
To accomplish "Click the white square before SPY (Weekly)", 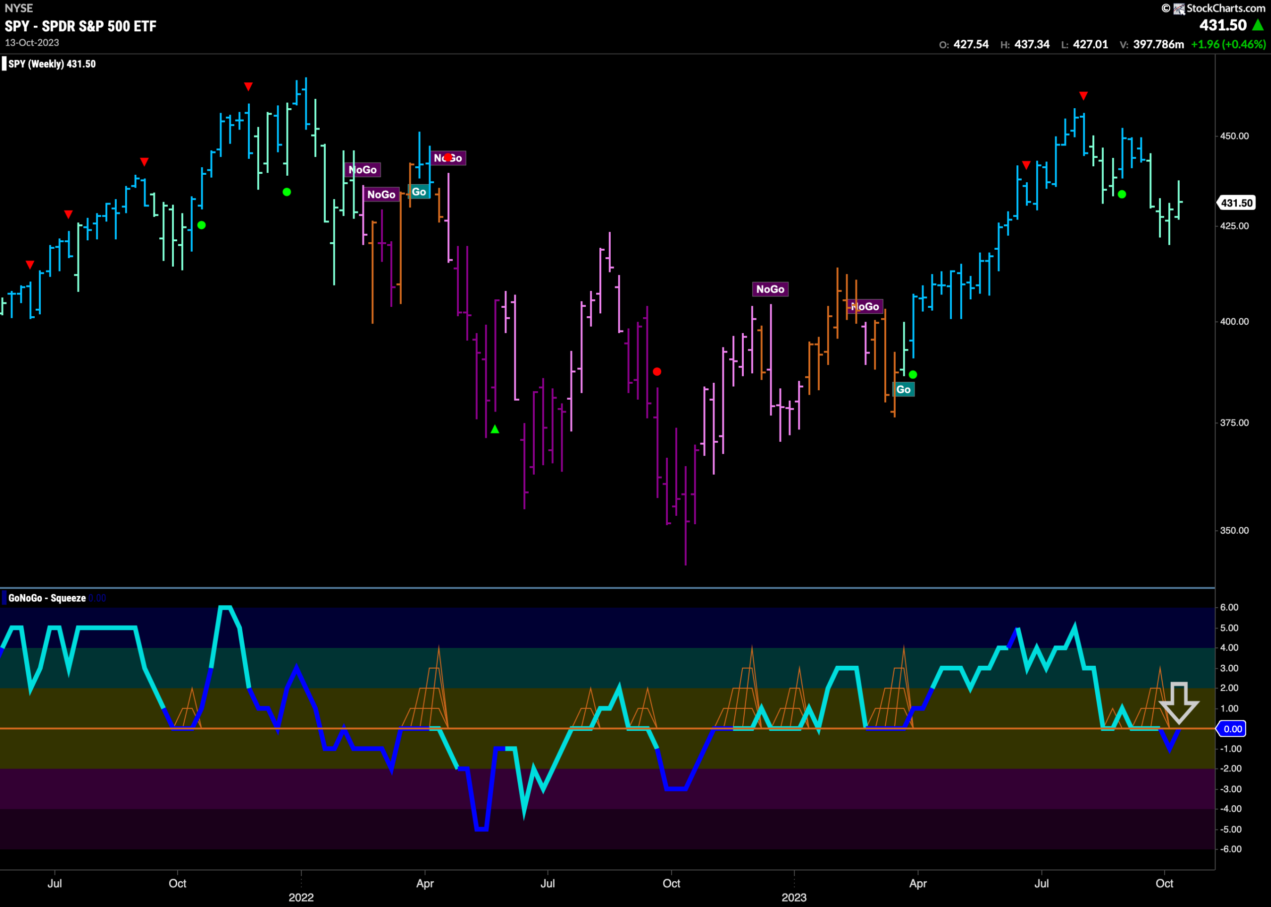I will click(4, 64).
